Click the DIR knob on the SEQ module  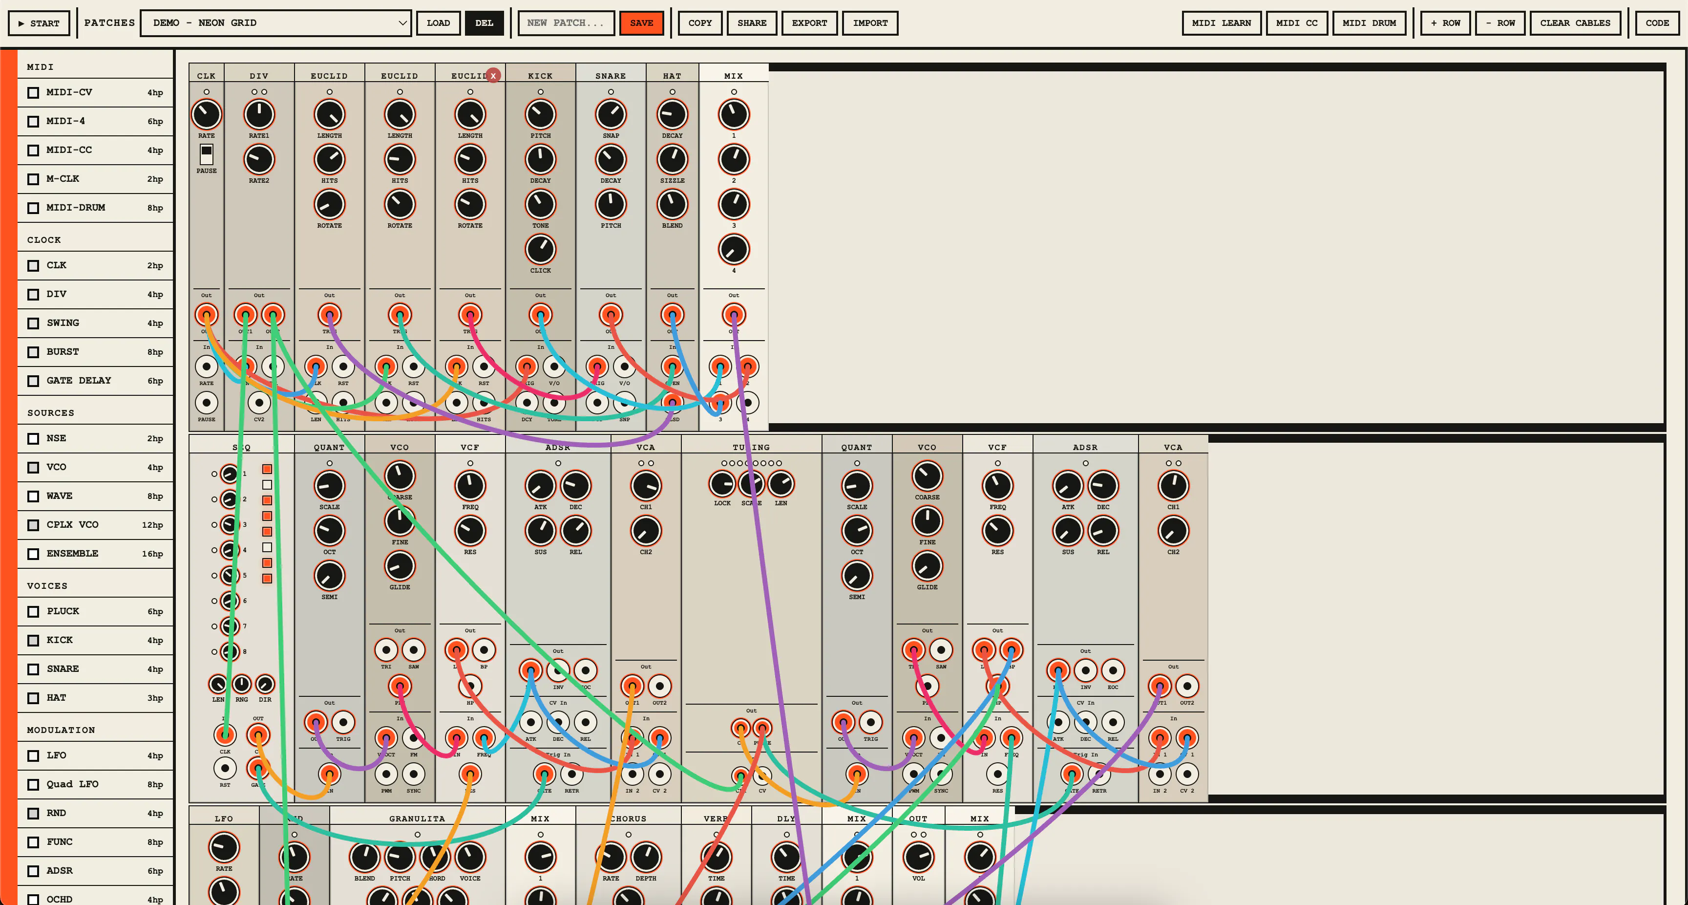coord(265,685)
